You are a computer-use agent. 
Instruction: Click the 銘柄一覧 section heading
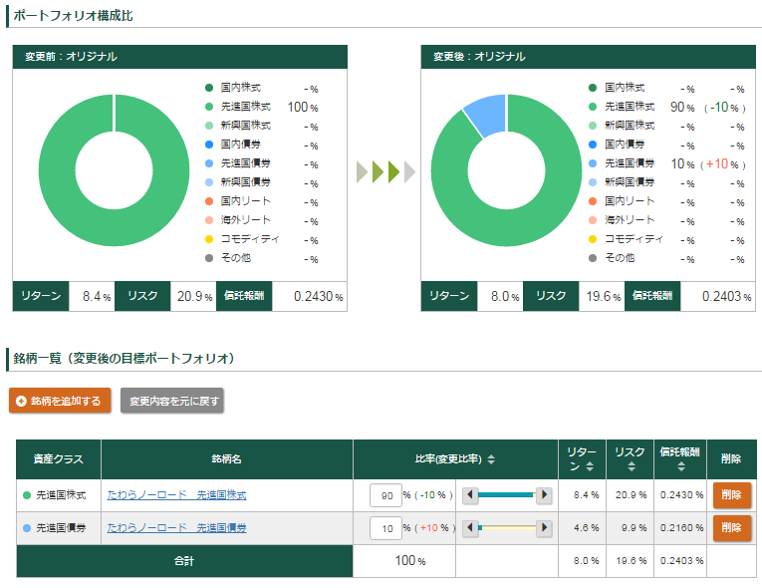click(124, 359)
